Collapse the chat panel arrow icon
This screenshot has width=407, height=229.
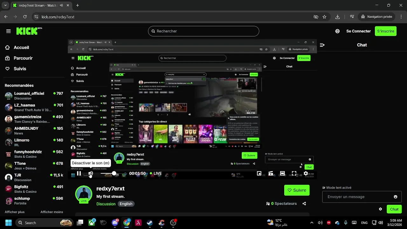point(322,45)
